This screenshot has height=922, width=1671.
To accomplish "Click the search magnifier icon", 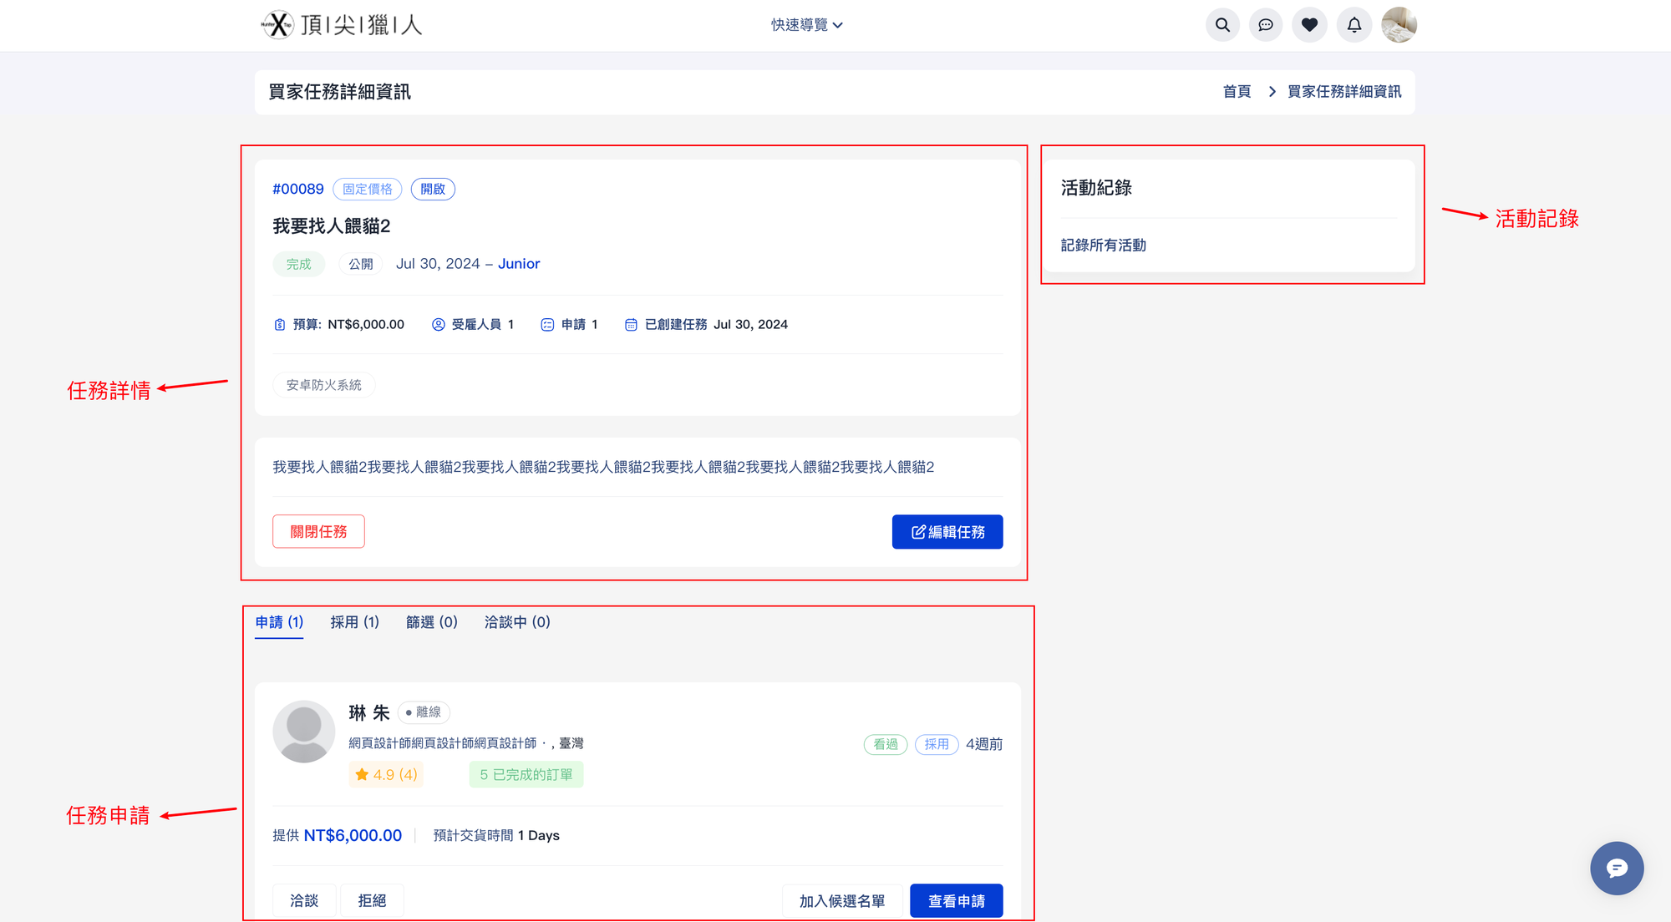I will click(x=1222, y=25).
